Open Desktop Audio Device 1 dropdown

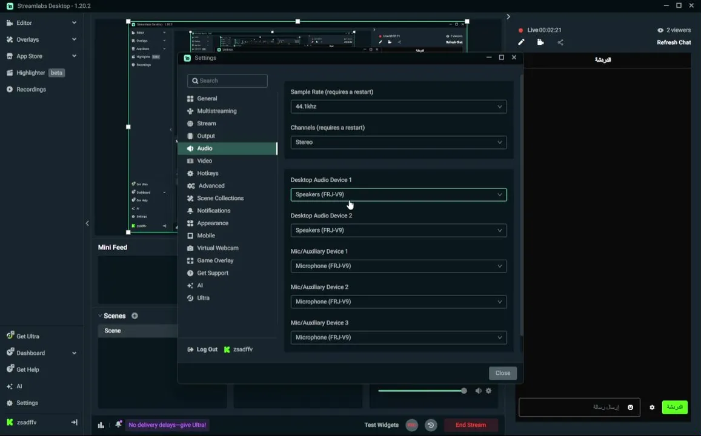pos(398,195)
